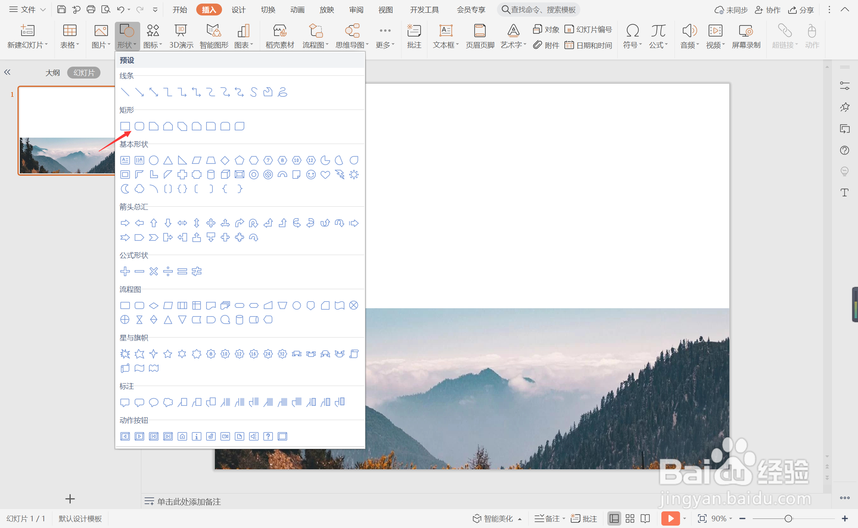Click the 未同步 sync status button
Screen dimensions: 858x528
point(731,10)
